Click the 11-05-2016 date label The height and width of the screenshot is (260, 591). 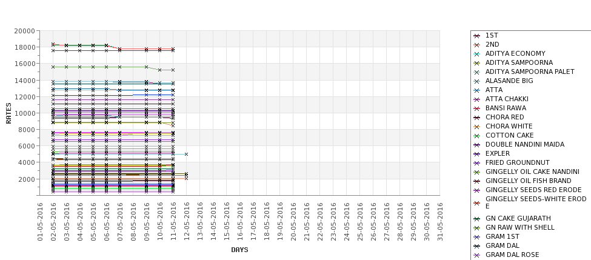pyautogui.click(x=173, y=222)
